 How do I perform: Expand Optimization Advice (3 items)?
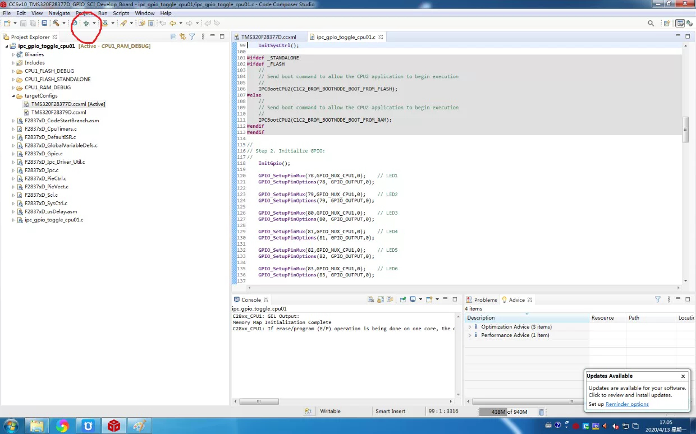click(470, 327)
